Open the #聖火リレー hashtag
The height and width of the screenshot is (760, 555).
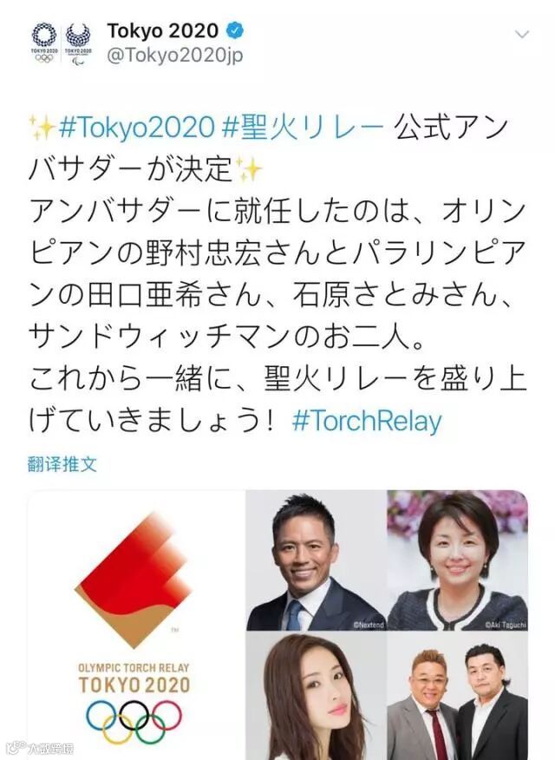tap(304, 128)
